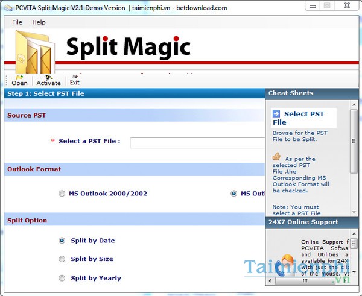Click the thumbs-up tip icon
Image resolution: width=362 pixels, height=296 pixels.
(x=276, y=156)
